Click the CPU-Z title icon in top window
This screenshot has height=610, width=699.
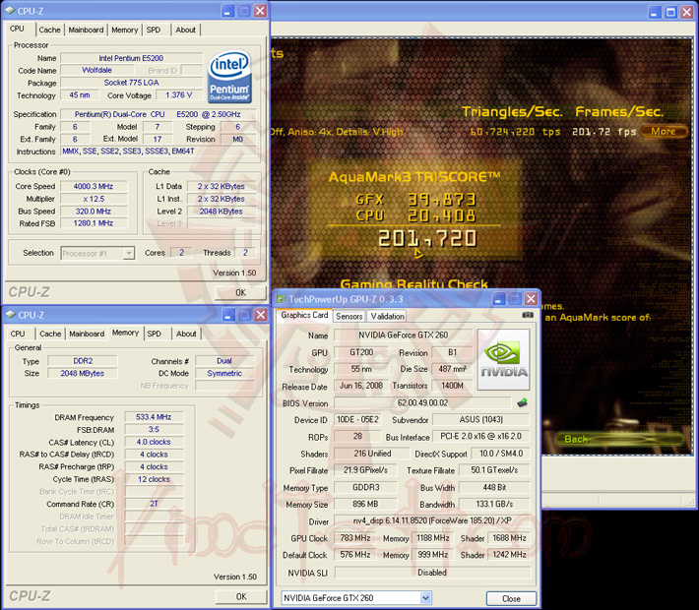[x=10, y=11]
